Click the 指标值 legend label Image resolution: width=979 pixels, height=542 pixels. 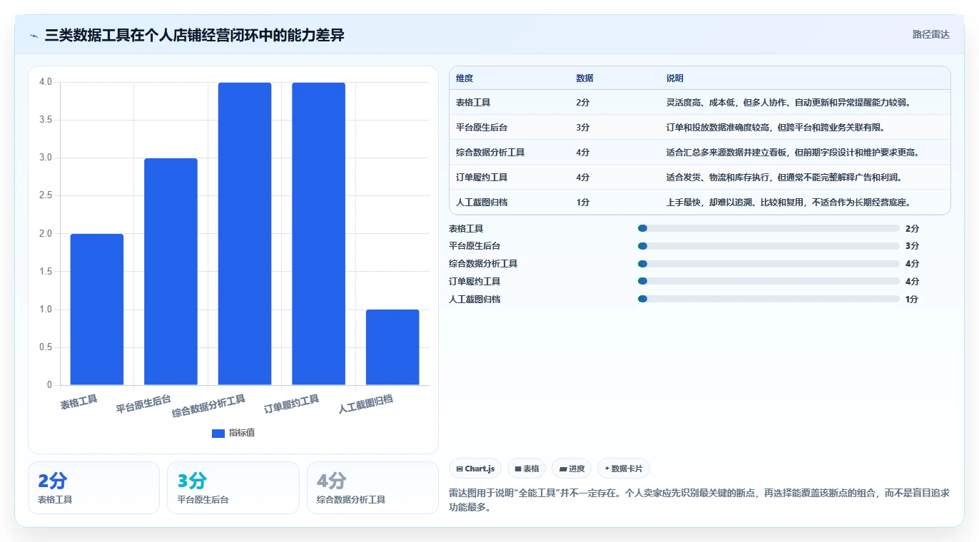tap(242, 434)
